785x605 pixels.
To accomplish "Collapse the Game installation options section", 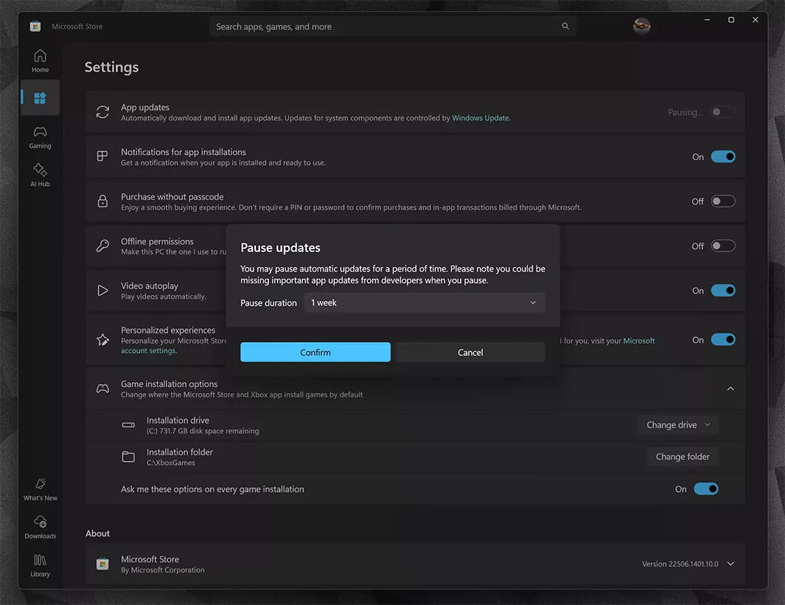I will pos(730,389).
